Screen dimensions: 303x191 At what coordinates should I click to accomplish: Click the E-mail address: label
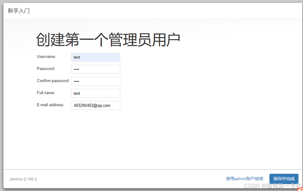[50, 105]
